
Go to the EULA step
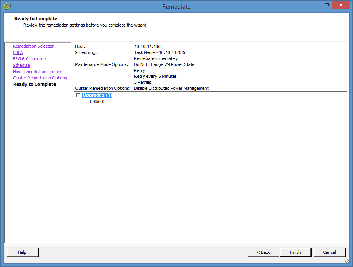click(18, 52)
